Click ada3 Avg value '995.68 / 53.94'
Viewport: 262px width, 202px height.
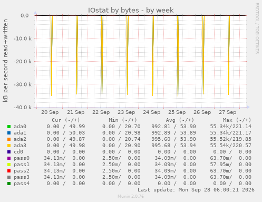click(x=173, y=146)
